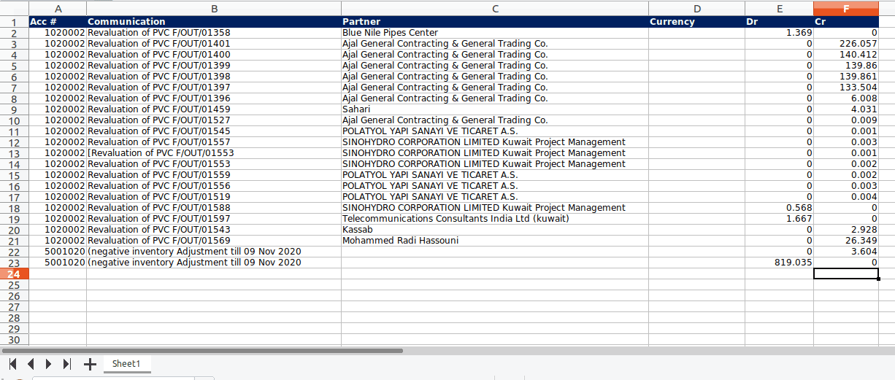Click the 'Dr' header cell
This screenshot has width=895, height=380.
(779, 22)
